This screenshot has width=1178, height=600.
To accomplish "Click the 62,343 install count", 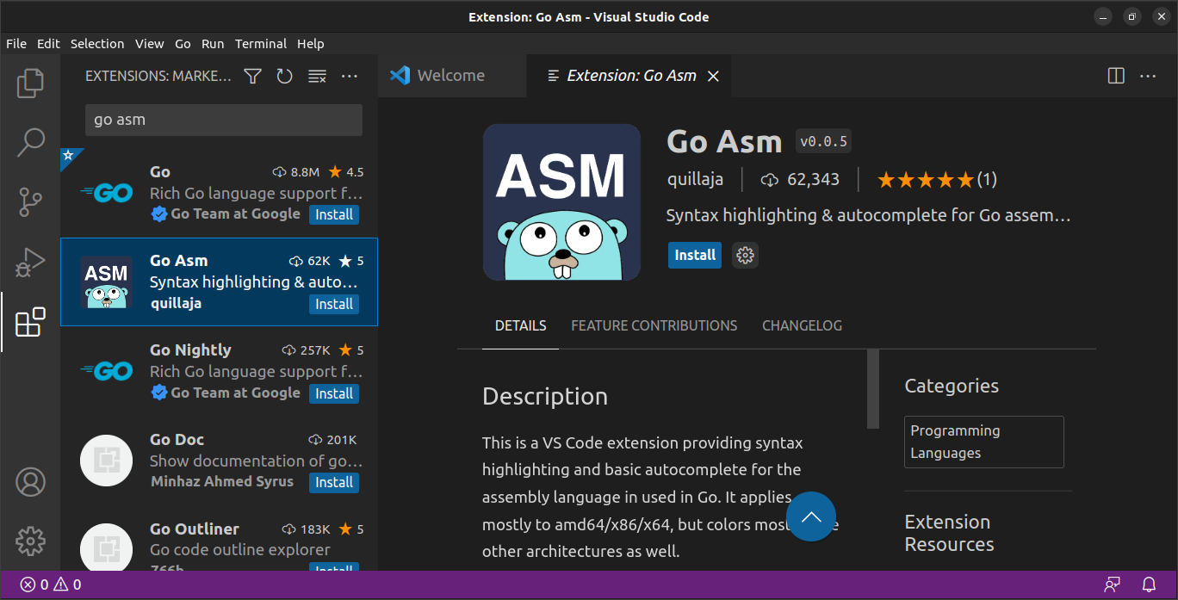I will point(801,179).
